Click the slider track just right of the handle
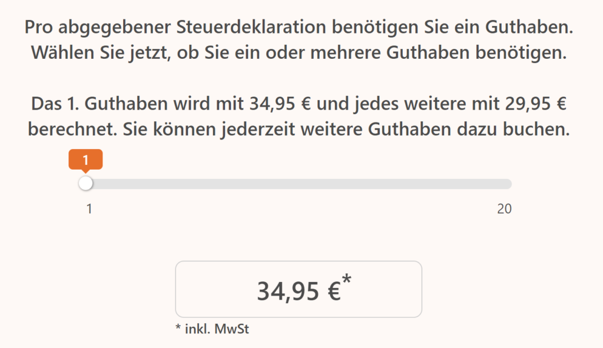Viewport: 603px width, 348px height. pos(106,183)
